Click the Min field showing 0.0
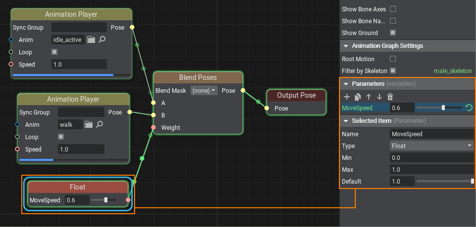 point(431,158)
